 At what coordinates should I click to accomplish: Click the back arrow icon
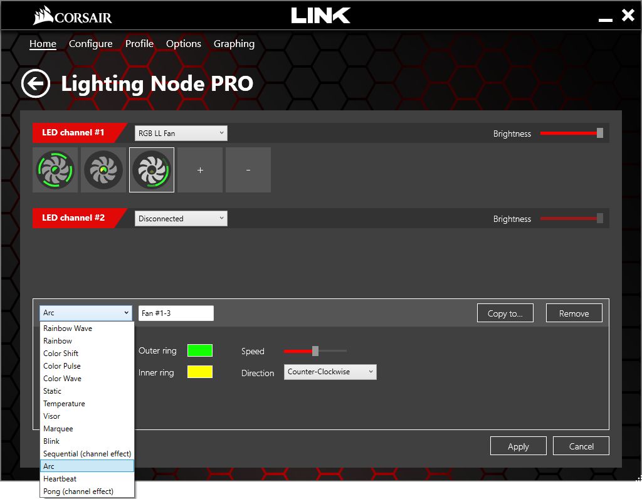pos(36,83)
